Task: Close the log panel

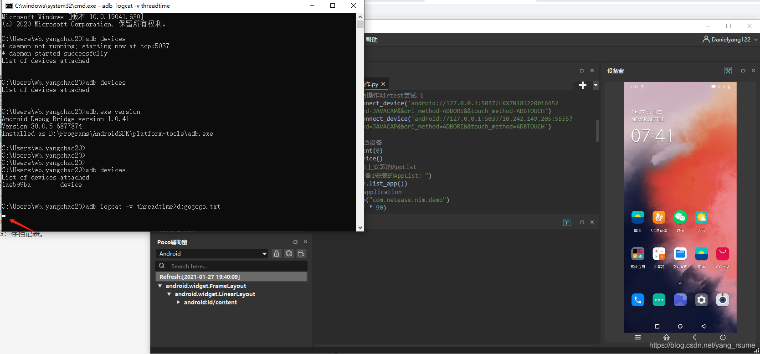Action: point(592,222)
